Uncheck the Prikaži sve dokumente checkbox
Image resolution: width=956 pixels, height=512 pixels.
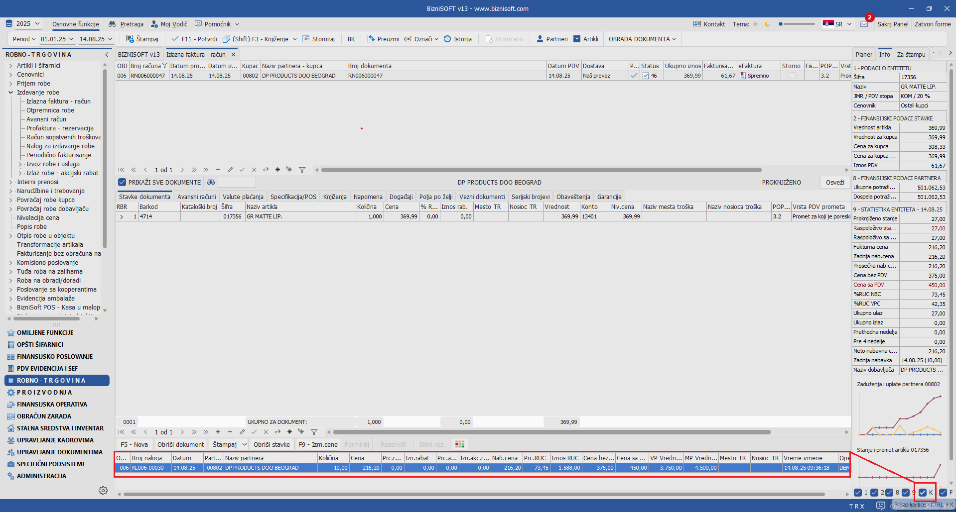[122, 182]
